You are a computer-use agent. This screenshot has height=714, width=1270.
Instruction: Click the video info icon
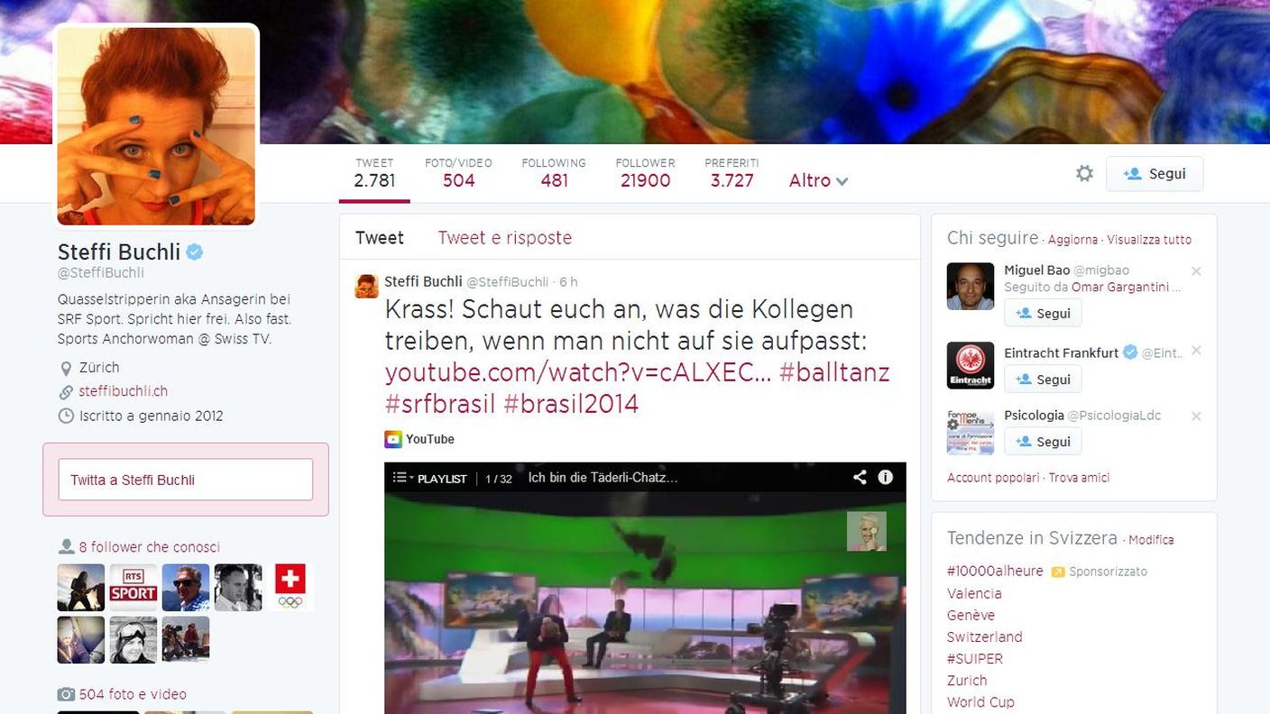pyautogui.click(x=886, y=477)
